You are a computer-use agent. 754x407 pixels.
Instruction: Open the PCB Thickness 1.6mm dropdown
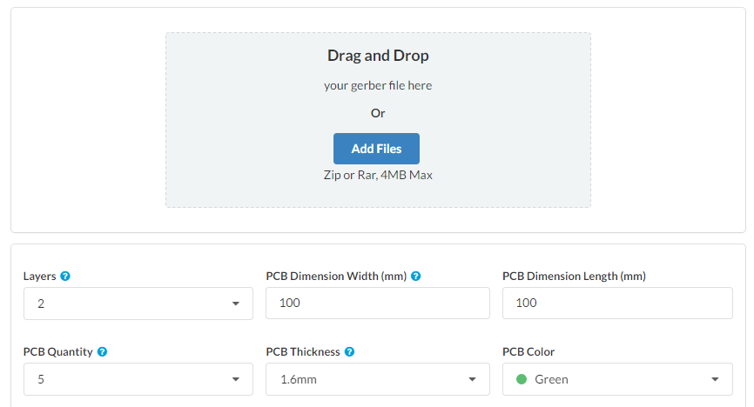point(378,379)
